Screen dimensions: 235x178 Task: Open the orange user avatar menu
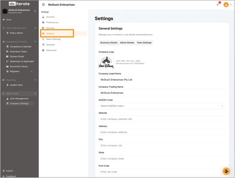tap(226, 5)
